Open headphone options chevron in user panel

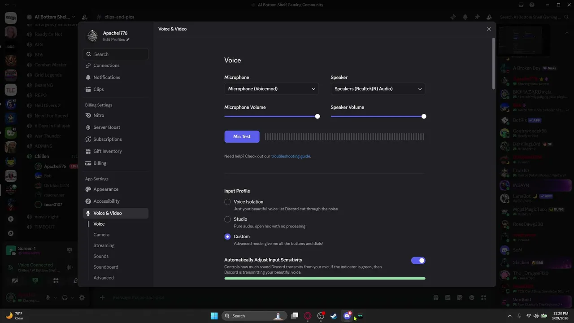pyautogui.click(x=72, y=297)
